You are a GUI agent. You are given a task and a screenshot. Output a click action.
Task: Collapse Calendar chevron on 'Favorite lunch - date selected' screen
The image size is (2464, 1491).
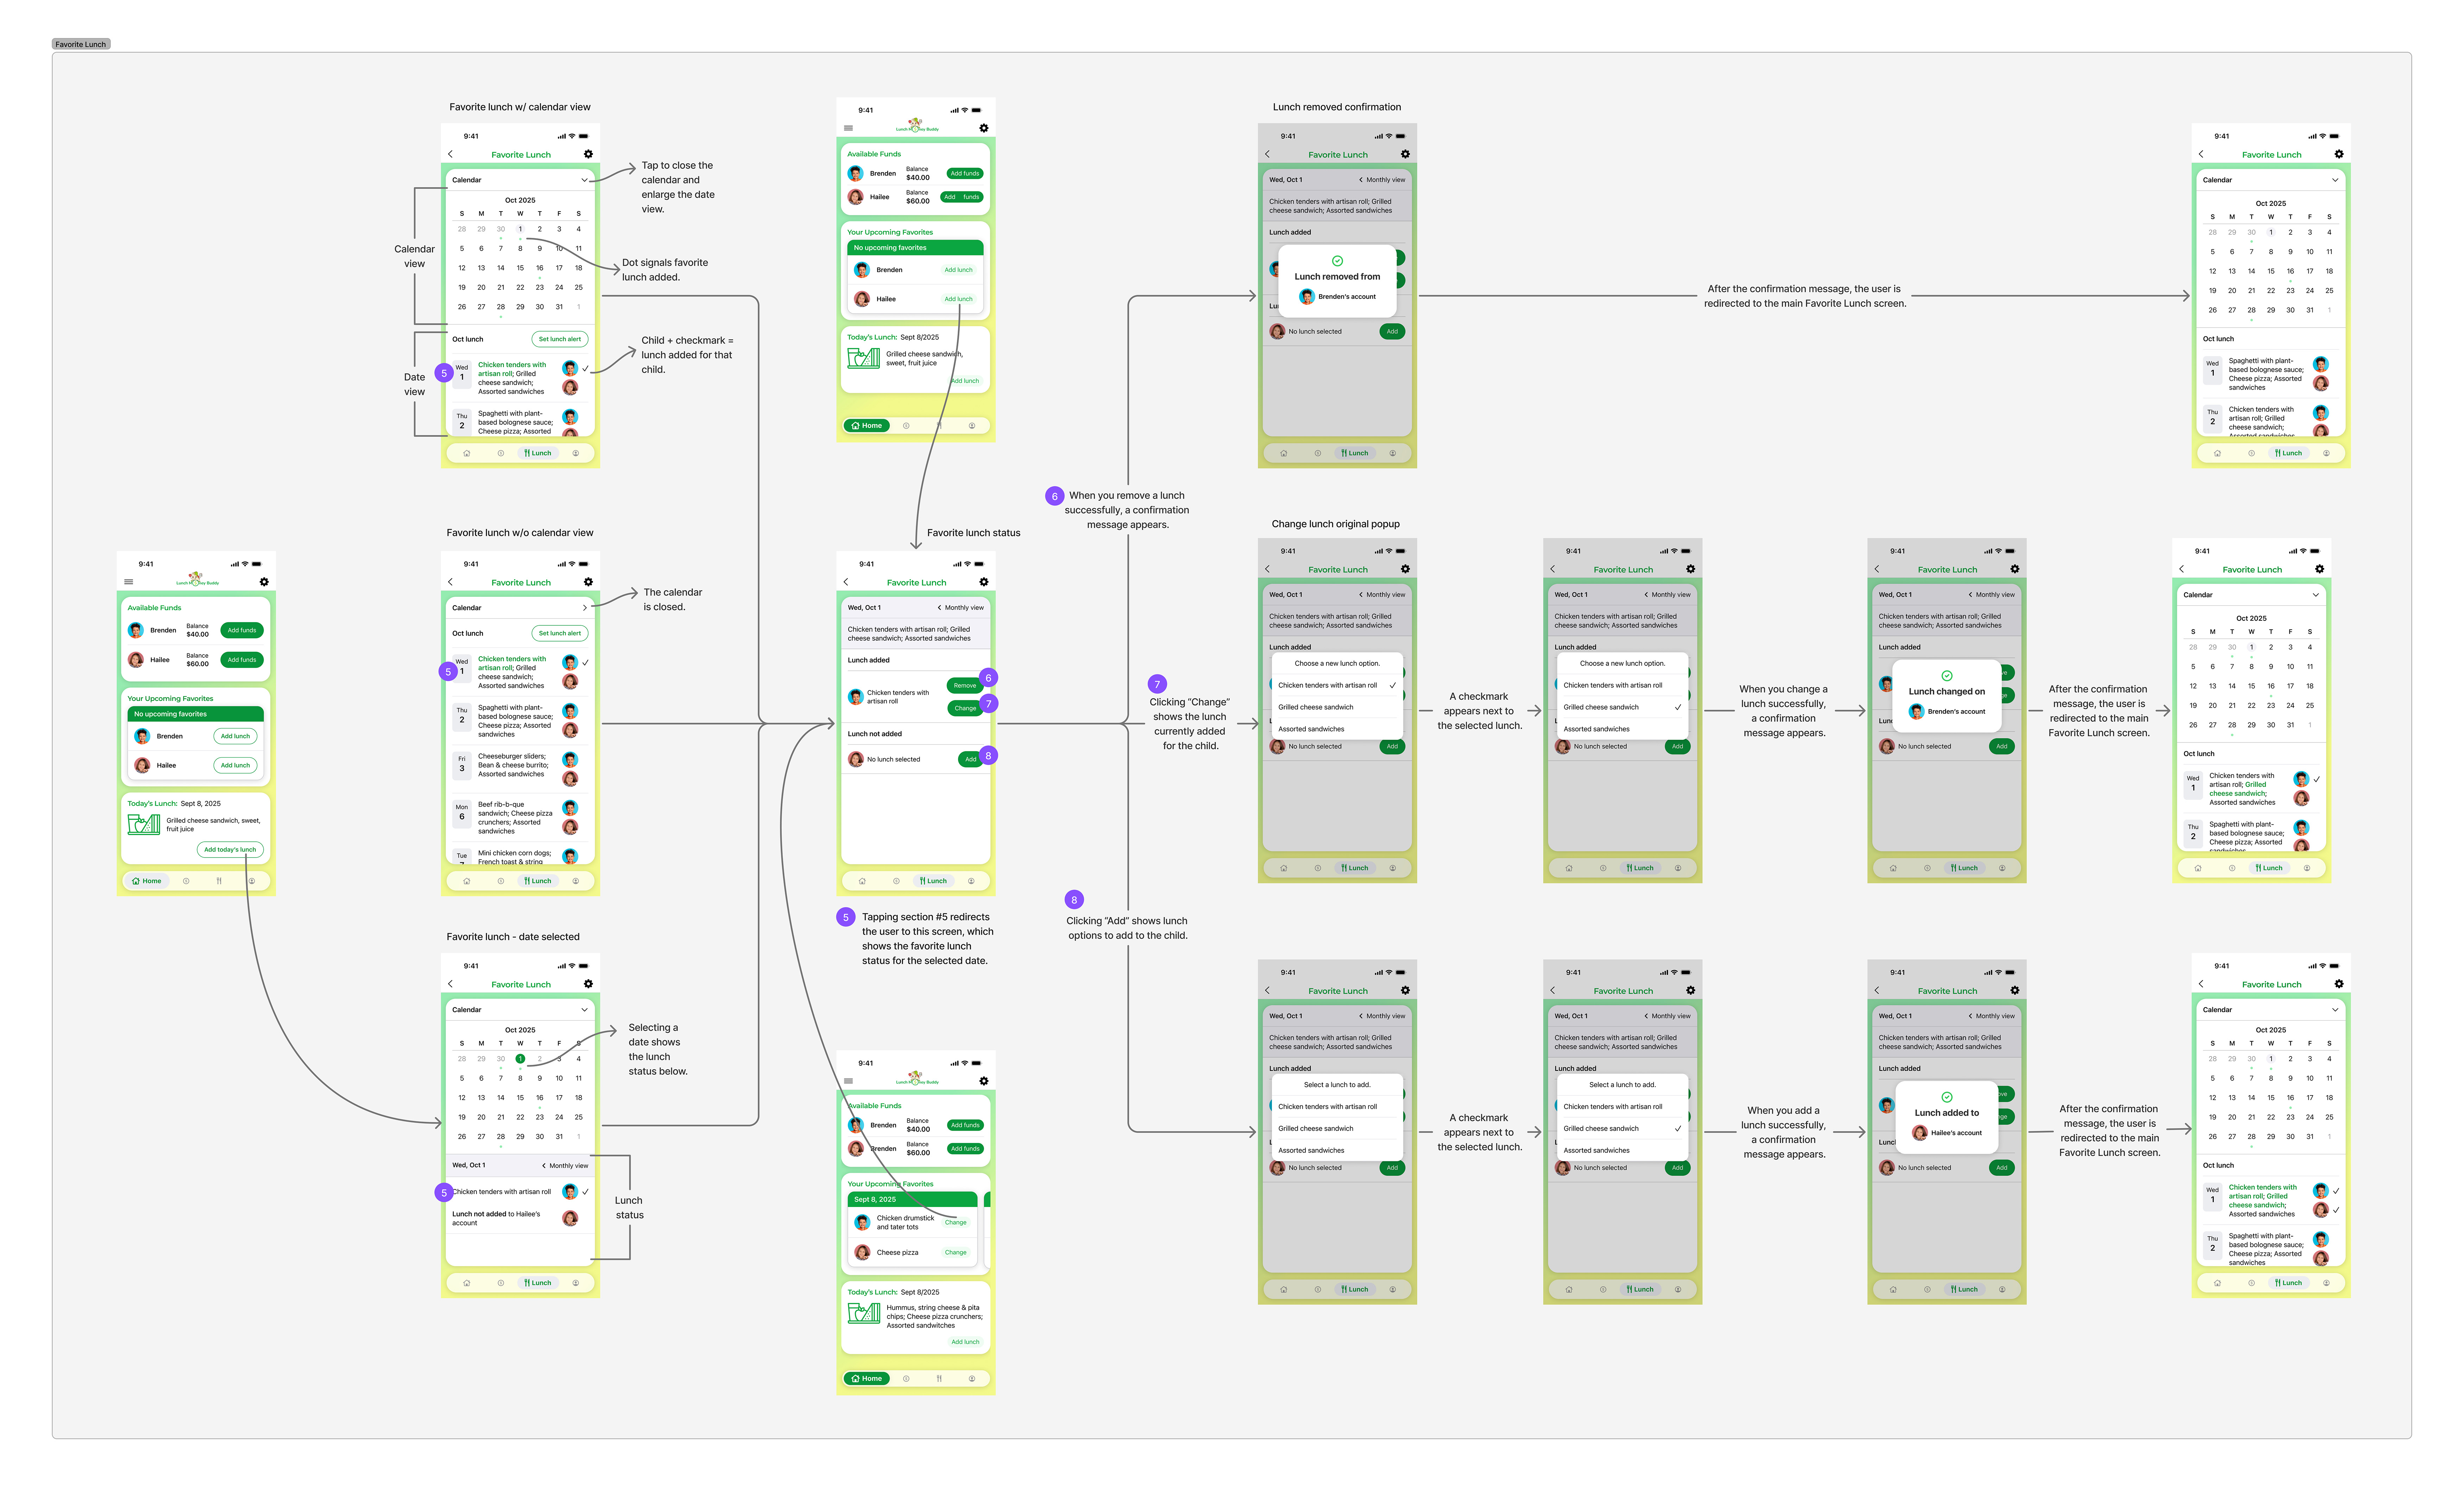click(585, 1010)
